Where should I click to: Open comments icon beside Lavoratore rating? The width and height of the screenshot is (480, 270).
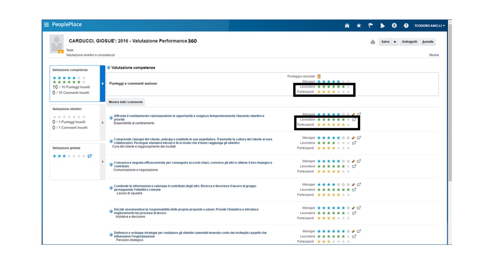click(354, 119)
